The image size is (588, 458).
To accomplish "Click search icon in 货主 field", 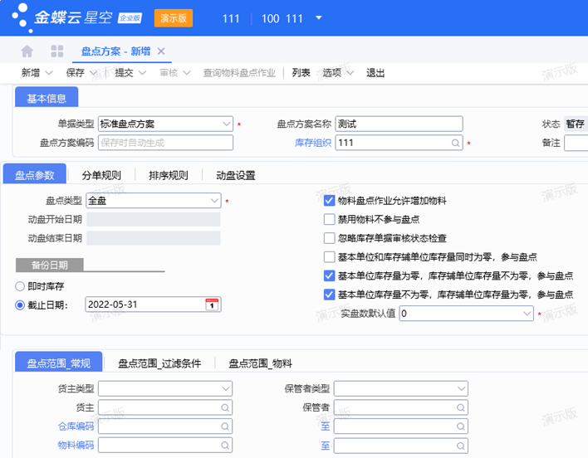I will (x=226, y=407).
